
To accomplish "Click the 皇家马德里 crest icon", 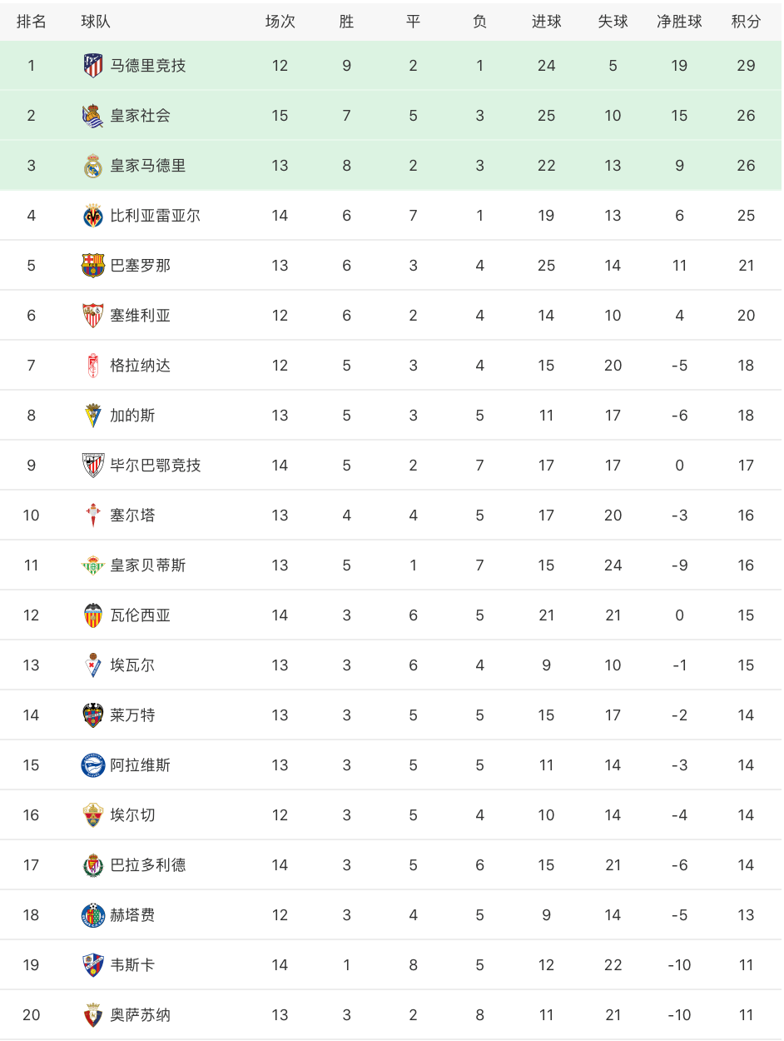I will [x=93, y=165].
